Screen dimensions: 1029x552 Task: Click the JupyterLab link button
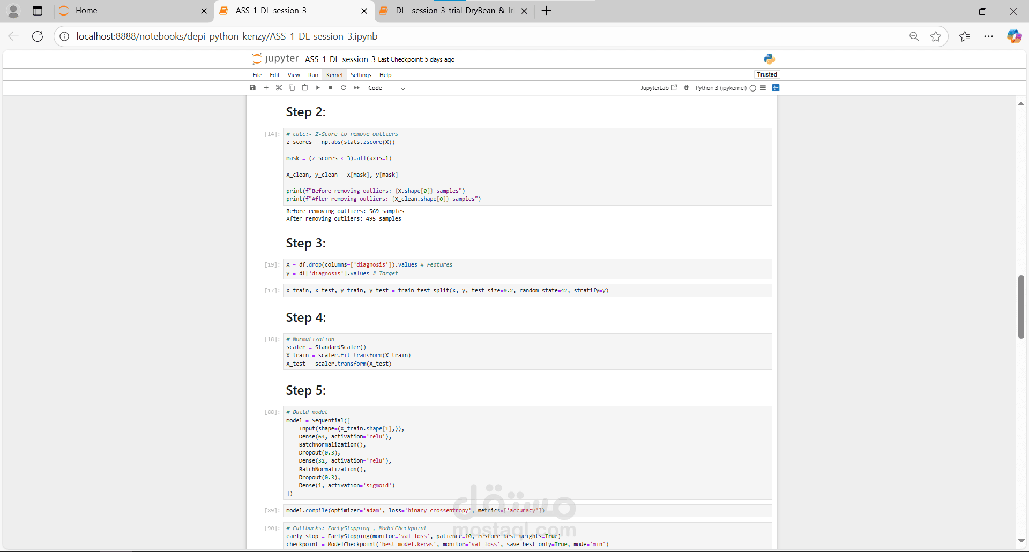[x=658, y=88]
